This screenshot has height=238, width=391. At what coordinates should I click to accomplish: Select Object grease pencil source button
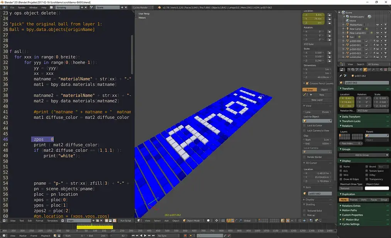[x=324, y=90]
